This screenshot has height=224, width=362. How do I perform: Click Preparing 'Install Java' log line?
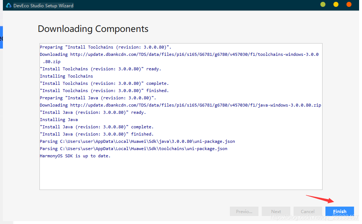[x=98, y=98]
